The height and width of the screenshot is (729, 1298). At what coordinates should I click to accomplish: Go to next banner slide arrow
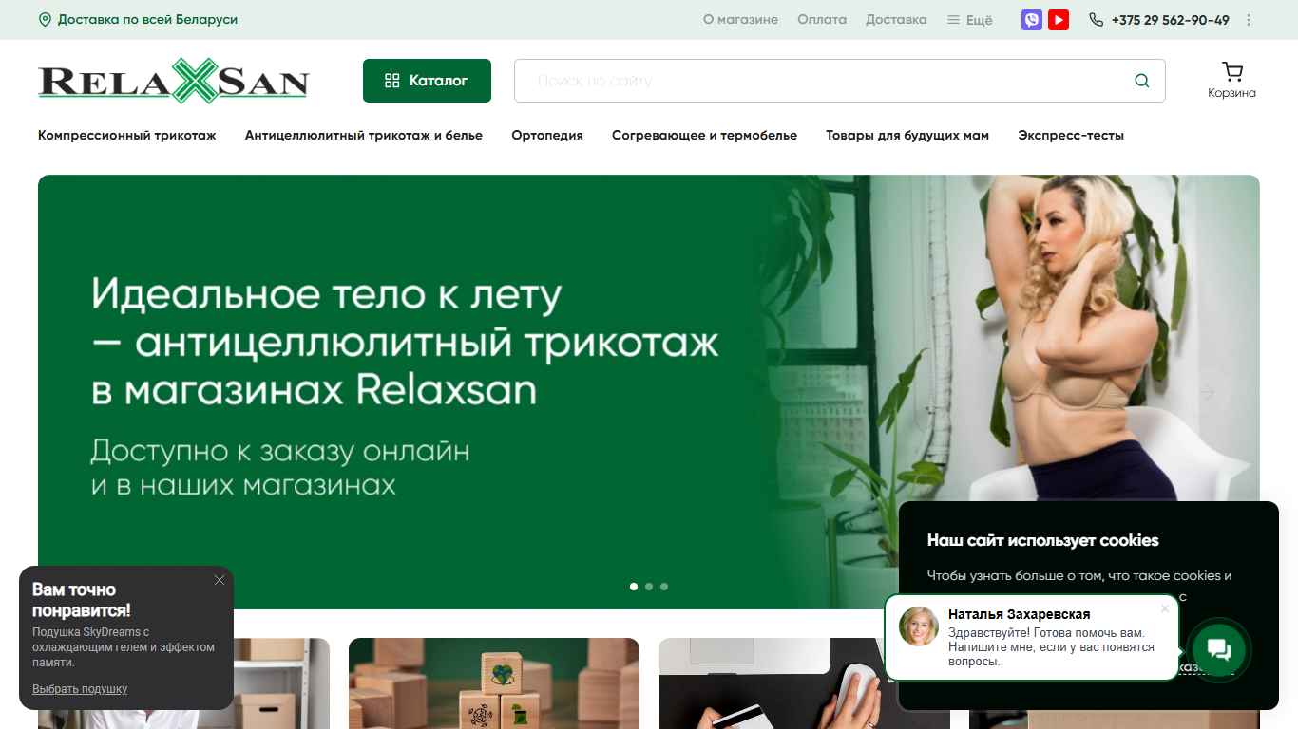click(x=1207, y=392)
